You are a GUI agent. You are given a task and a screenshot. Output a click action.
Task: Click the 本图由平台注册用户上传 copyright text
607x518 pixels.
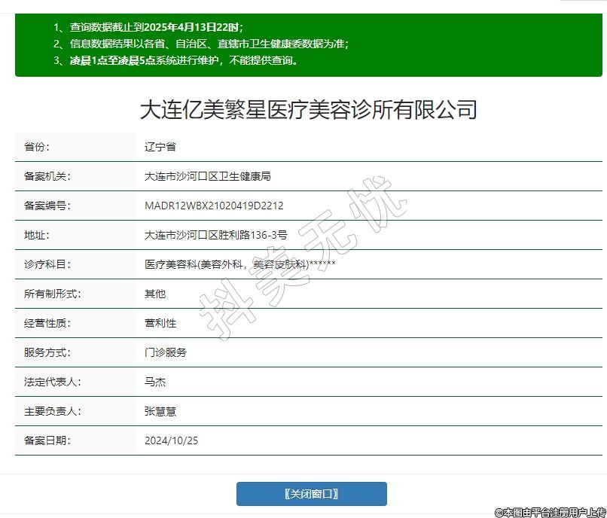[550, 511]
